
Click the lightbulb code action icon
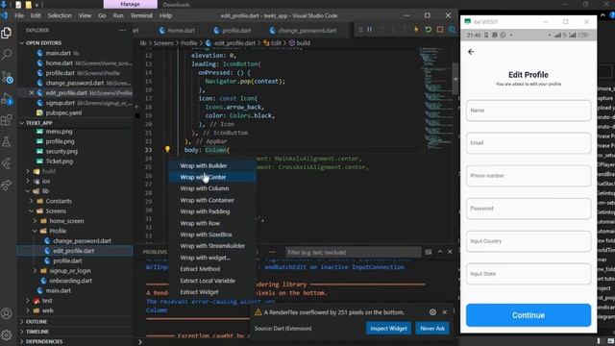pyautogui.click(x=167, y=149)
